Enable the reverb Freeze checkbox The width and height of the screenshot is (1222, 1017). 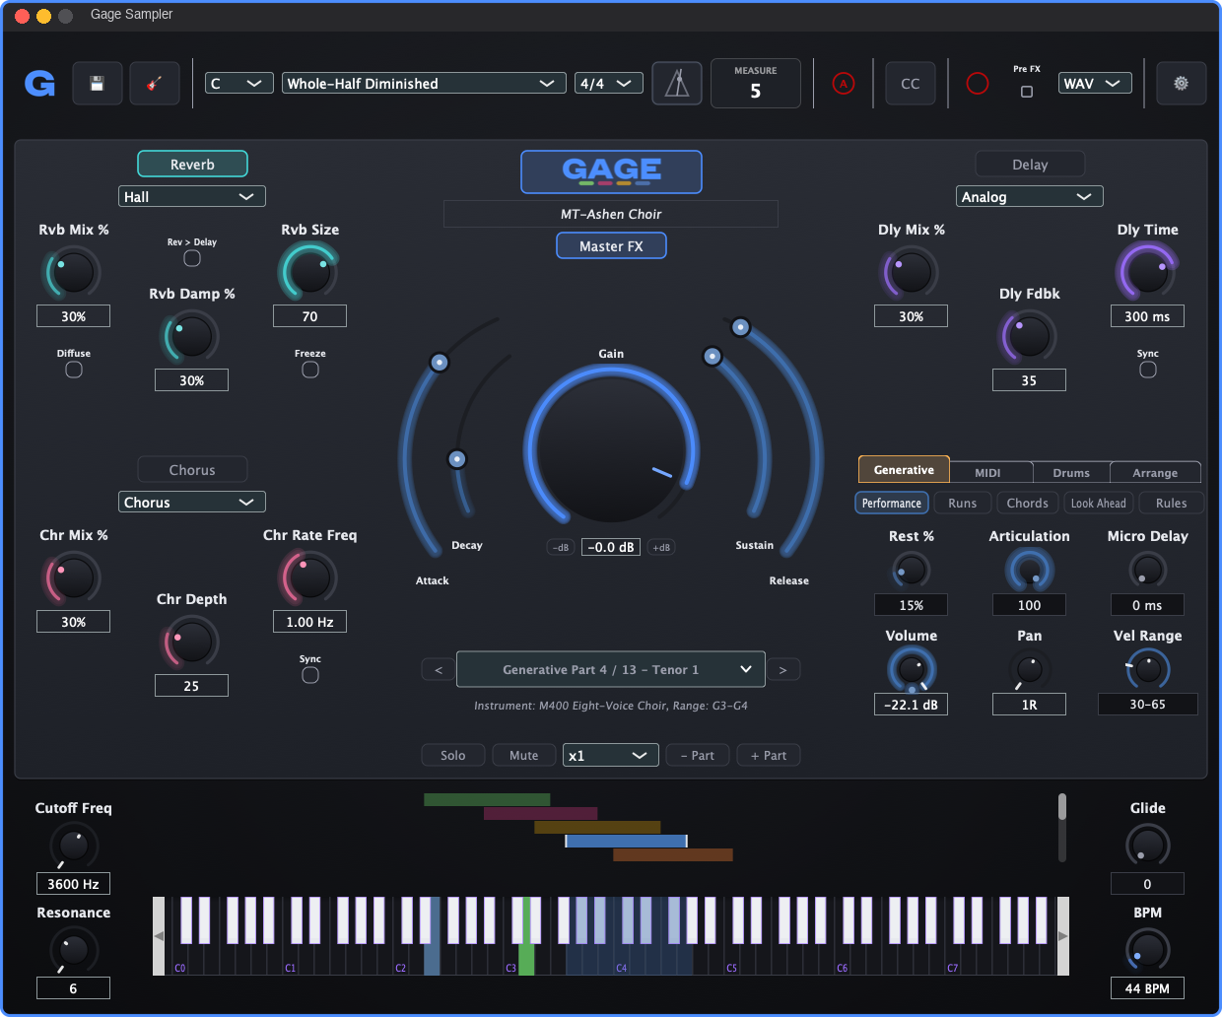(x=310, y=370)
